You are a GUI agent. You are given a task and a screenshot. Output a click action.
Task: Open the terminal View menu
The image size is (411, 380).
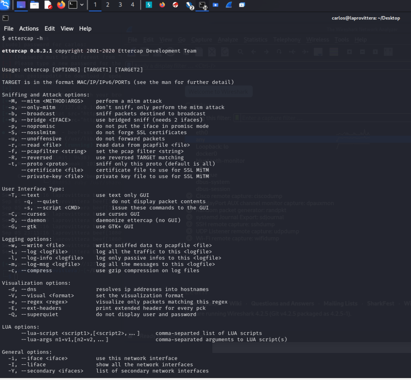67,29
